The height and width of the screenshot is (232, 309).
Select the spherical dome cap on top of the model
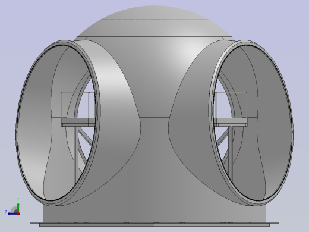(x=154, y=21)
